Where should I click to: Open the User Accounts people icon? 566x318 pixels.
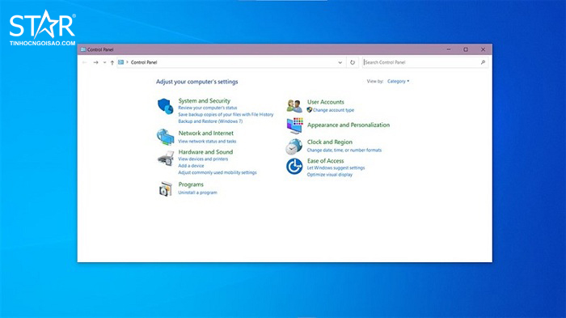pyautogui.click(x=294, y=105)
